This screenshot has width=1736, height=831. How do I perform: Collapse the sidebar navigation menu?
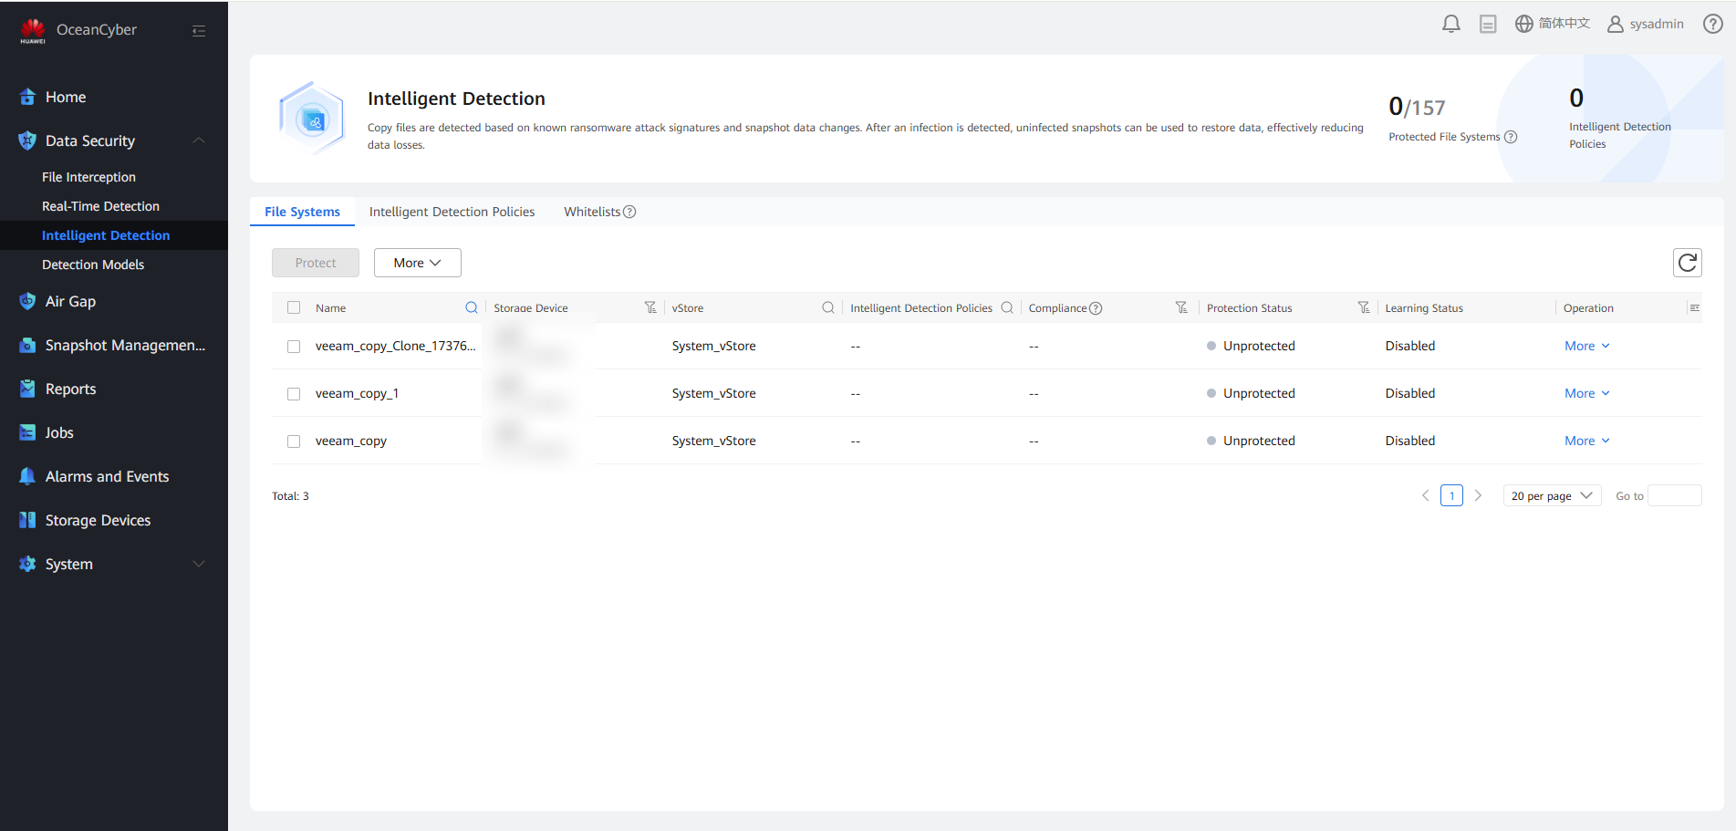tap(199, 31)
